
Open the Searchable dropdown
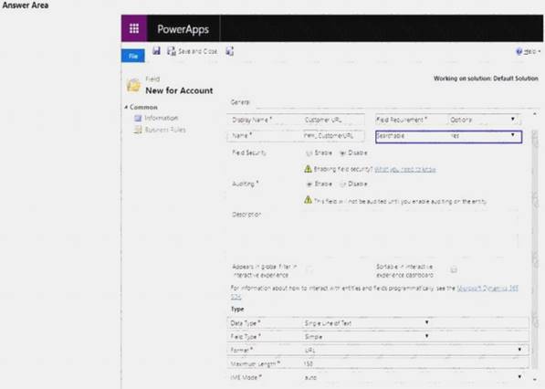tap(484, 135)
